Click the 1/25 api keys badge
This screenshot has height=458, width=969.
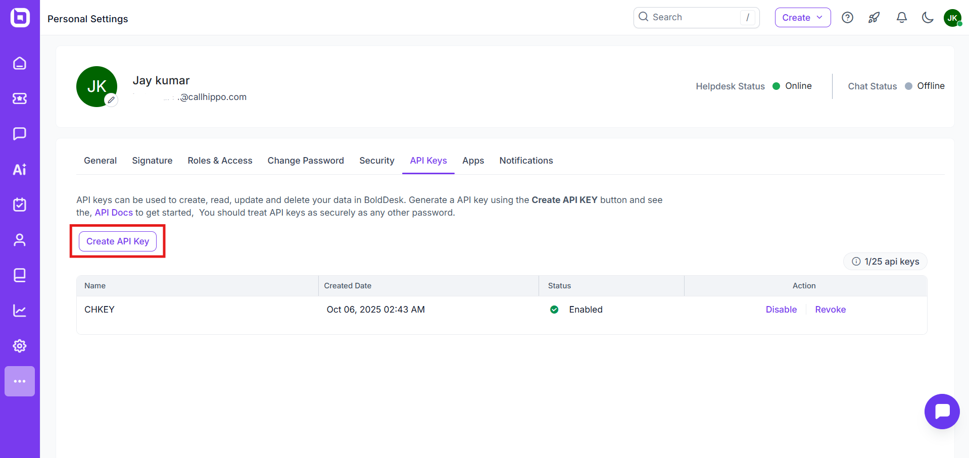tap(885, 262)
